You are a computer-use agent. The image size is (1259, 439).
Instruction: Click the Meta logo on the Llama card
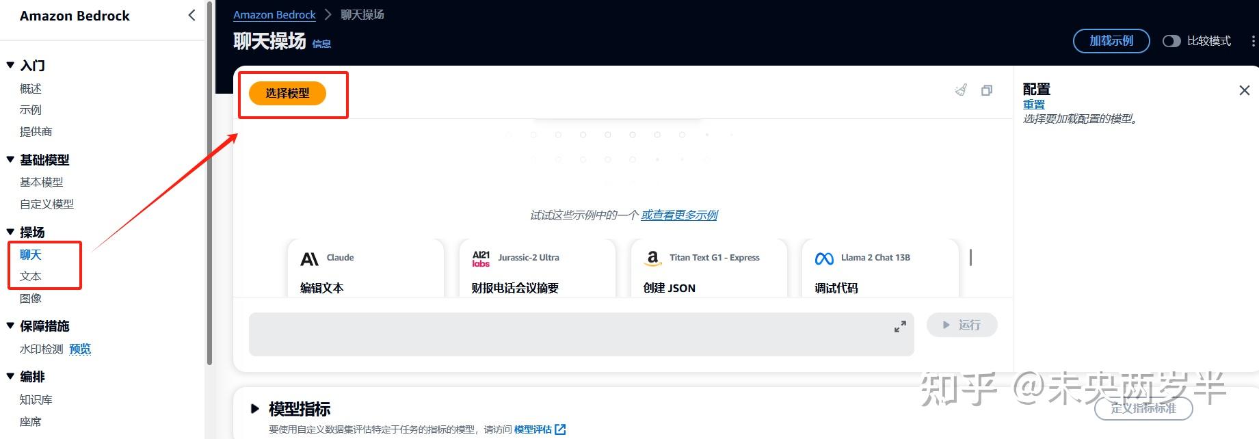pyautogui.click(x=824, y=258)
